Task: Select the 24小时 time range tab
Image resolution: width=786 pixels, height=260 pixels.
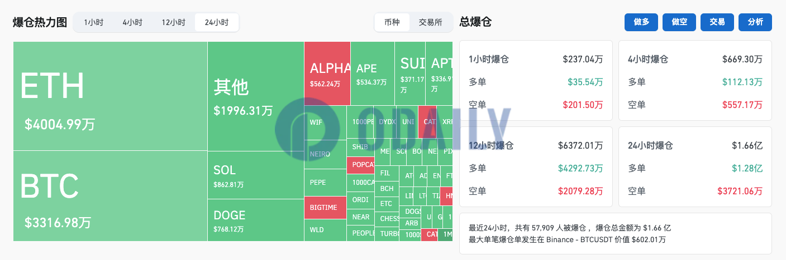Action: (217, 22)
